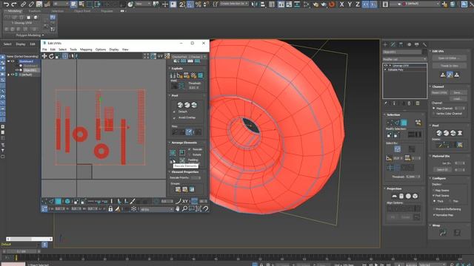Select the Link tool in the main toolbar
This screenshot has height=266, width=474.
pyautogui.click(x=23, y=4)
